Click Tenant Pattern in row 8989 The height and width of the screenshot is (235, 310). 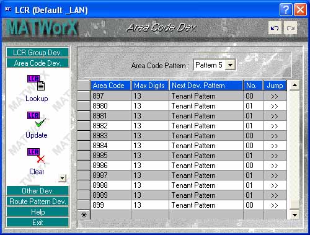tap(206, 195)
